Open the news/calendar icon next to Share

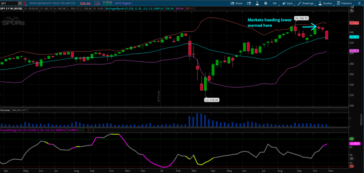pos(249,3)
